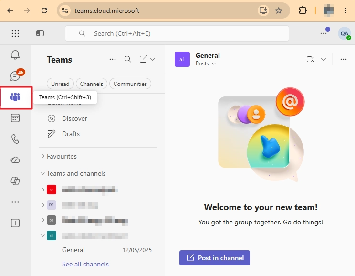
Task: Open the Copilot app
Action: [x=15, y=181]
